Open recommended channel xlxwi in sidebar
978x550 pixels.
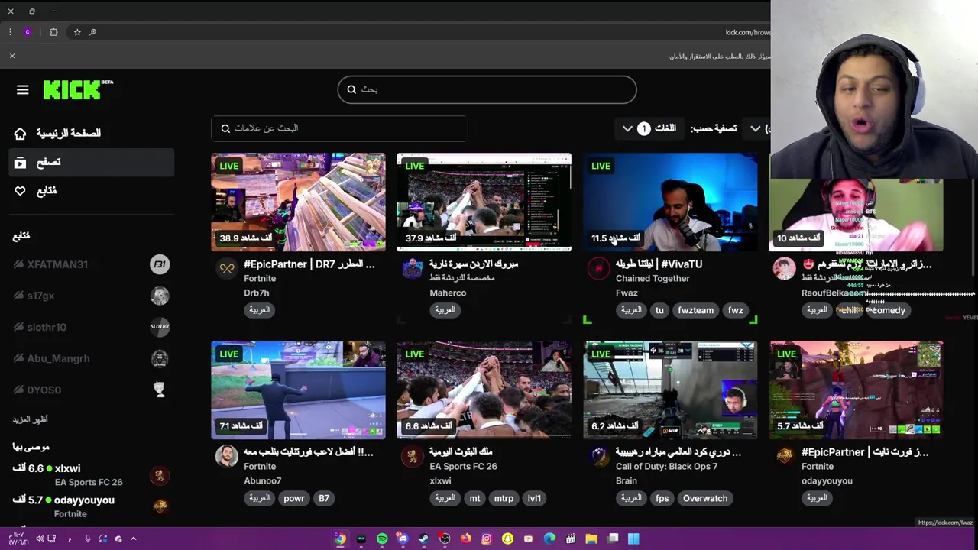[x=92, y=475]
